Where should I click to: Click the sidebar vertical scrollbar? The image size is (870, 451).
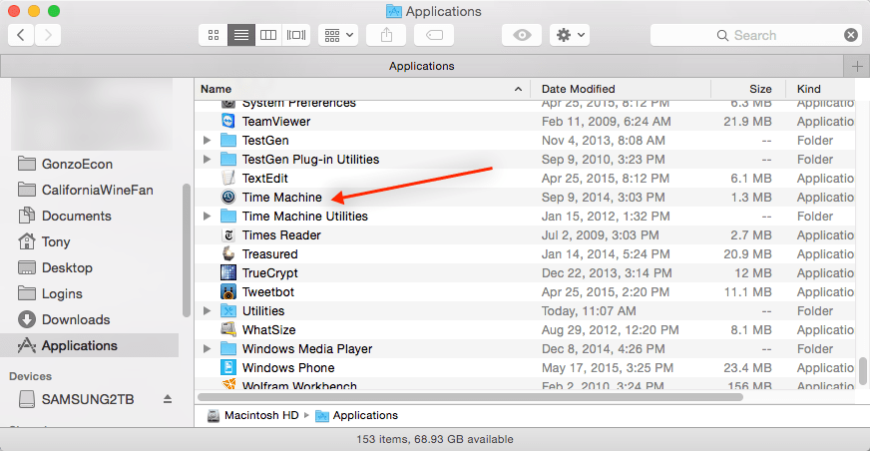click(x=187, y=250)
